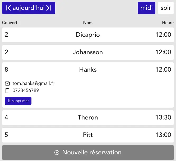Collapse the Hanks reservation row
Viewport: 176px width, 161px height.
click(x=88, y=70)
